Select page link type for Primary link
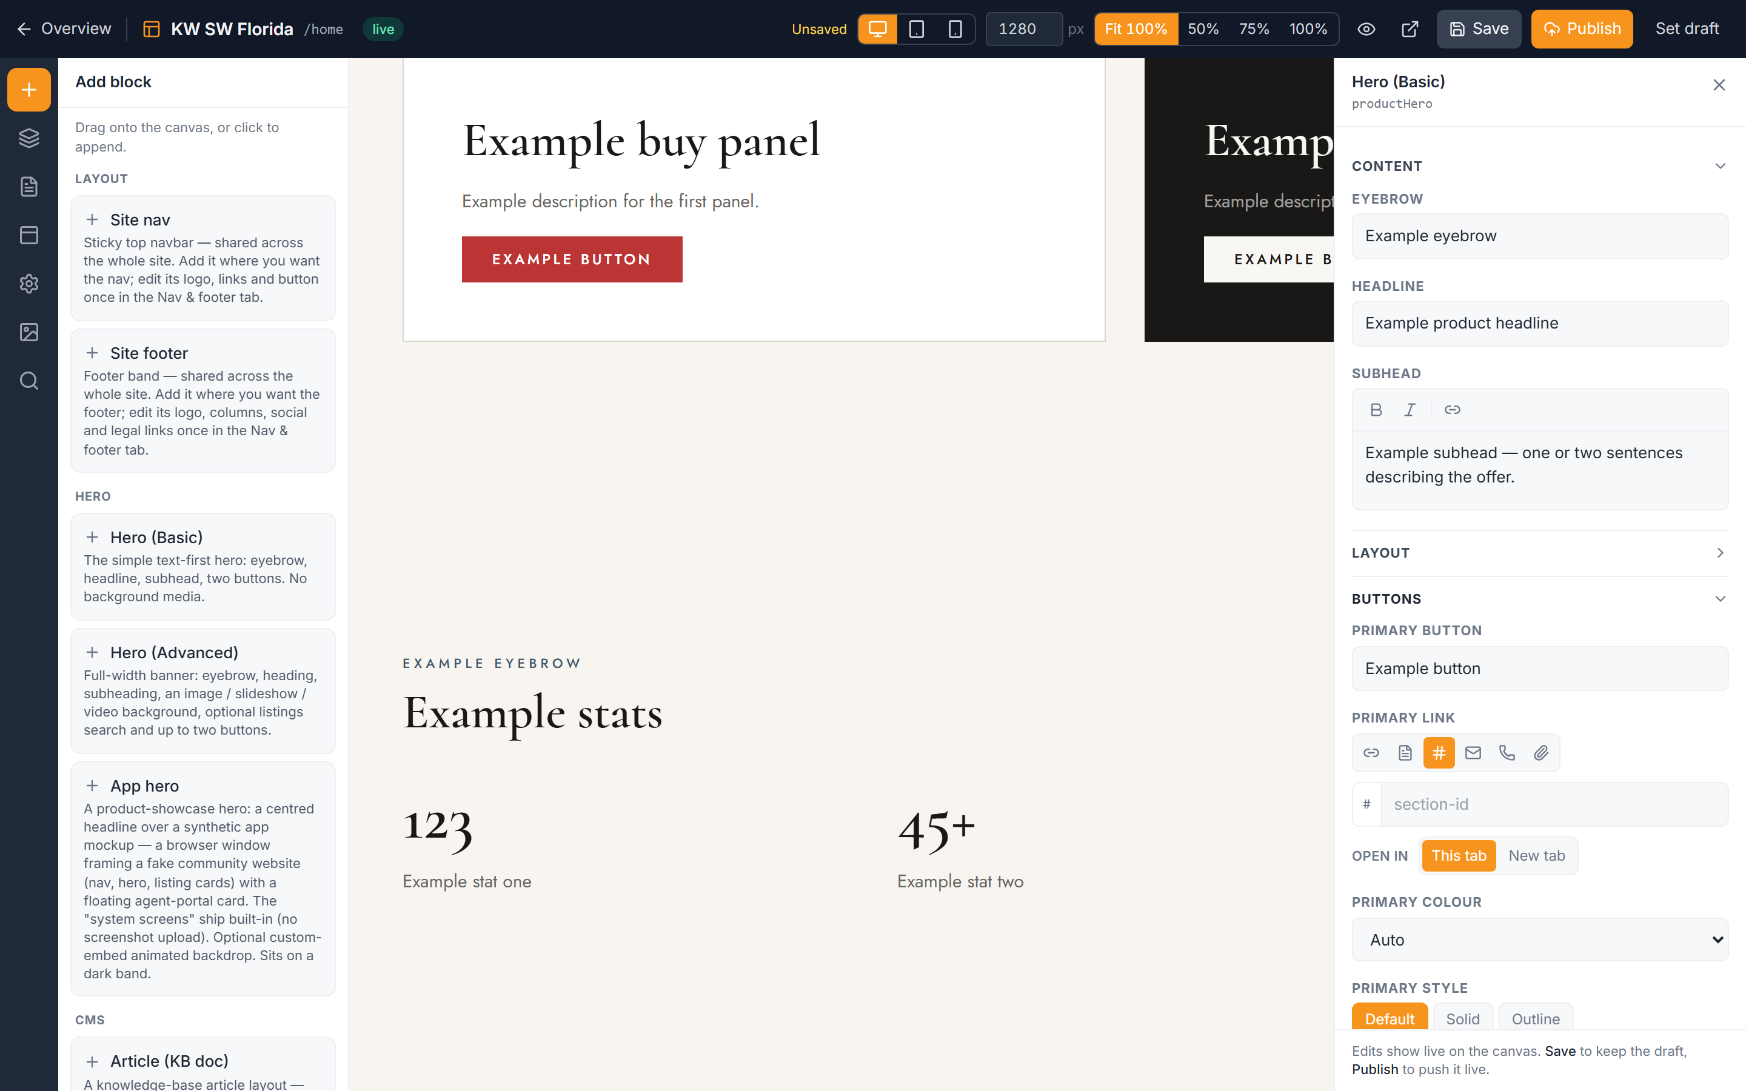1746x1091 pixels. pyautogui.click(x=1405, y=753)
